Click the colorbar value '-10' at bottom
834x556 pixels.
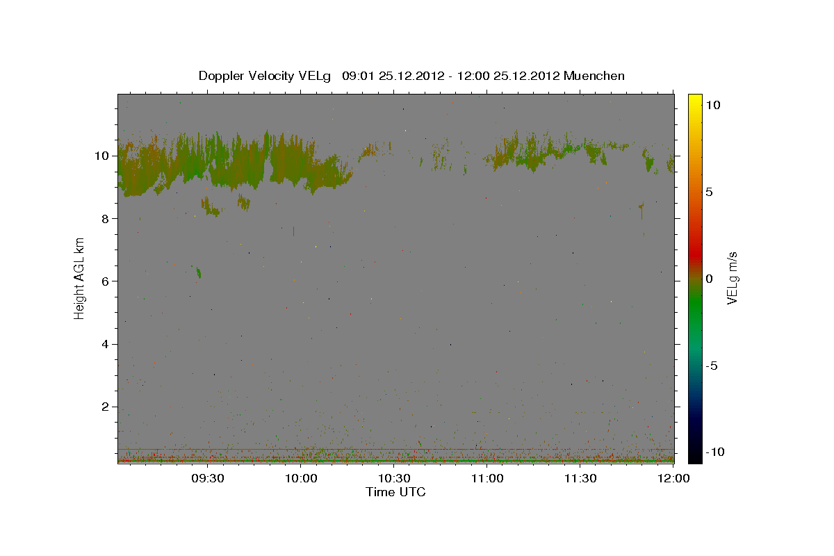715,452
